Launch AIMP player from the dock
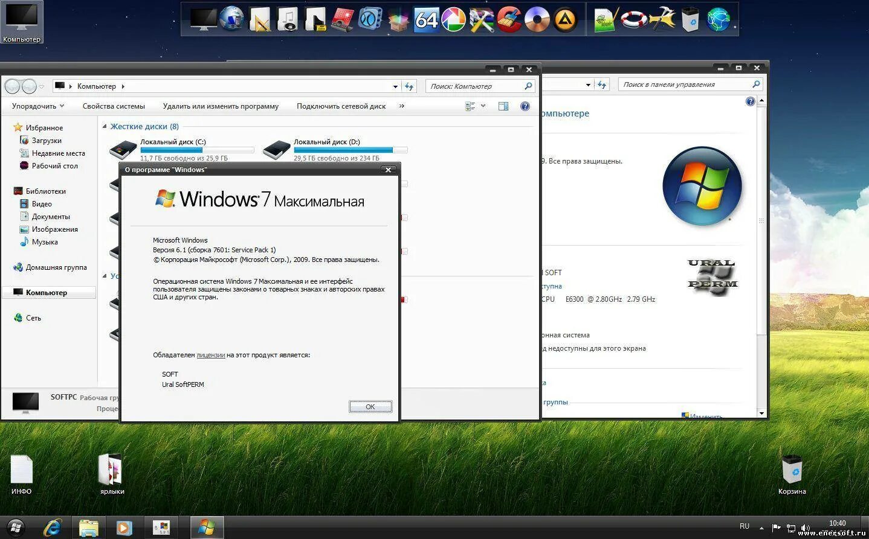 565,19
